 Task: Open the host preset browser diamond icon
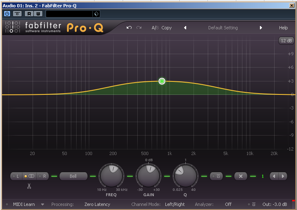click(x=96, y=14)
